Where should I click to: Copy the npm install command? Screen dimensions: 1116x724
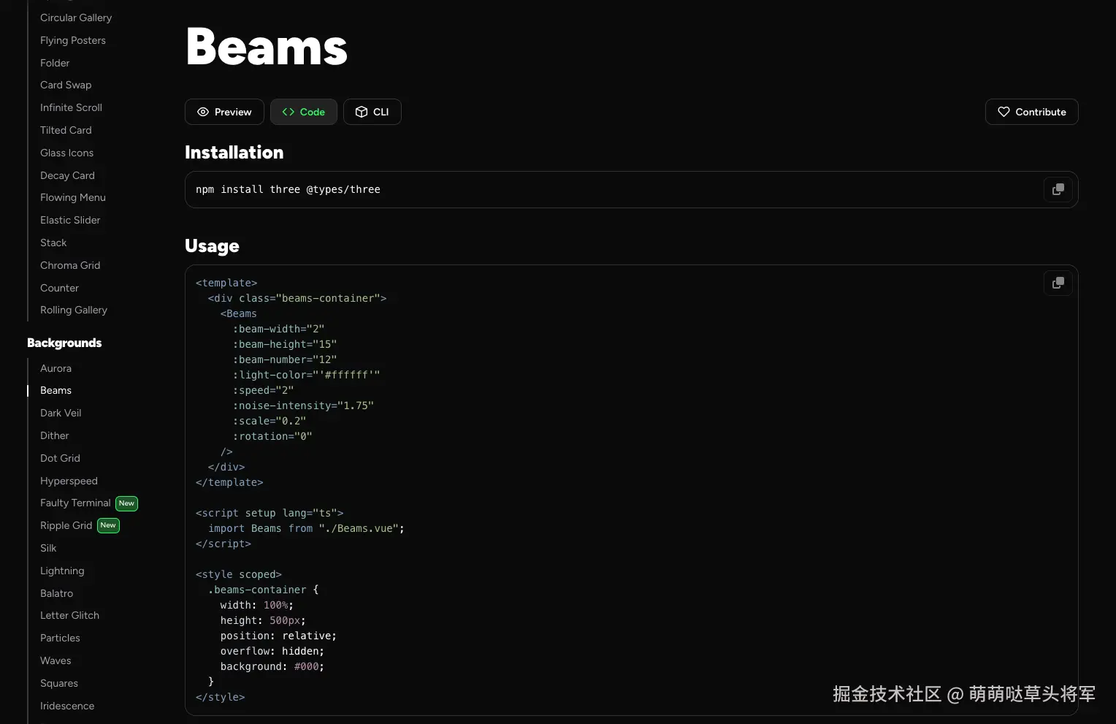click(x=1058, y=189)
